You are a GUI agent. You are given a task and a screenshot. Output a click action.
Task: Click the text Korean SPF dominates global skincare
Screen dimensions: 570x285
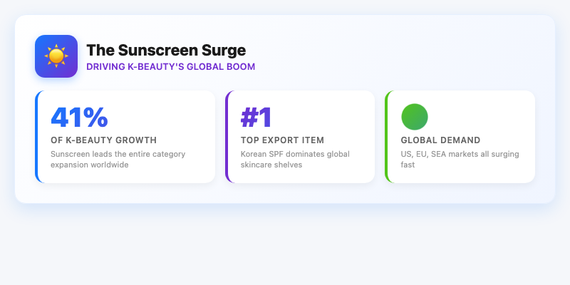pyautogui.click(x=295, y=154)
